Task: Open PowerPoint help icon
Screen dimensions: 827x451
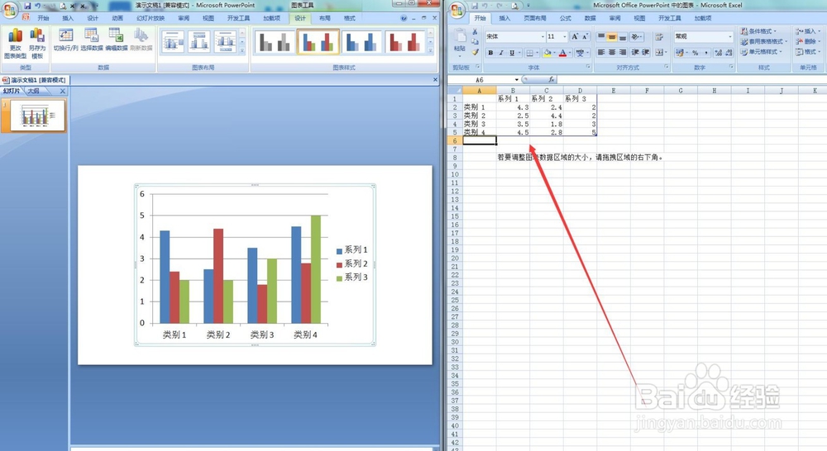Action: pyautogui.click(x=404, y=18)
